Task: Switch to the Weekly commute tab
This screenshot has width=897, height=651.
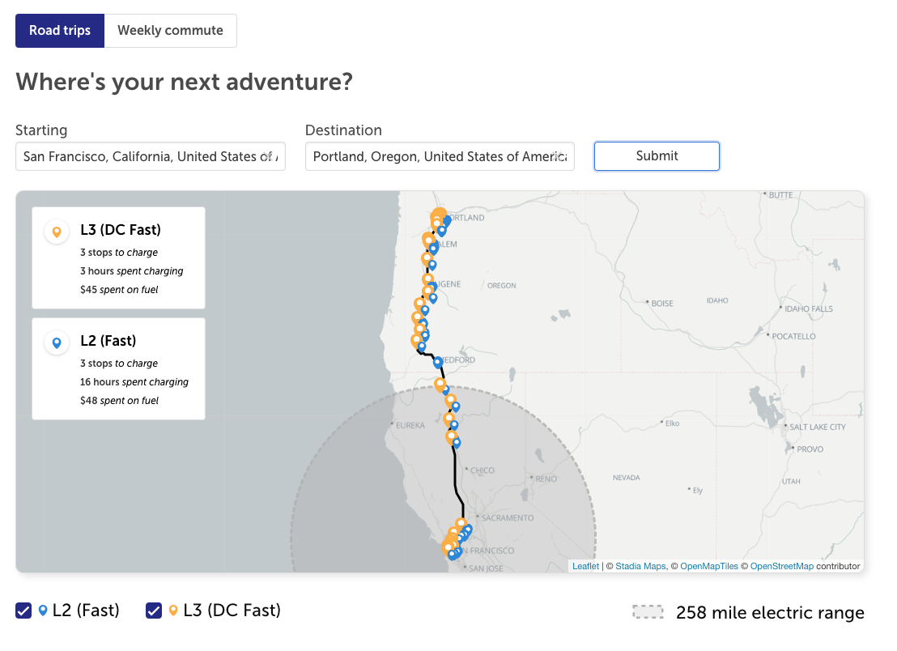Action: point(170,31)
